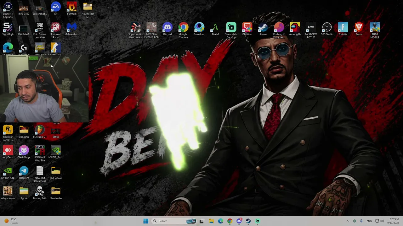This screenshot has height=226, width=403.
Task: Open the Malwarebytes shortcut
Action: (72, 29)
